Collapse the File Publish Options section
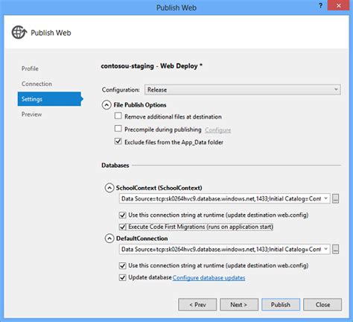The image size is (353, 322). (106, 105)
